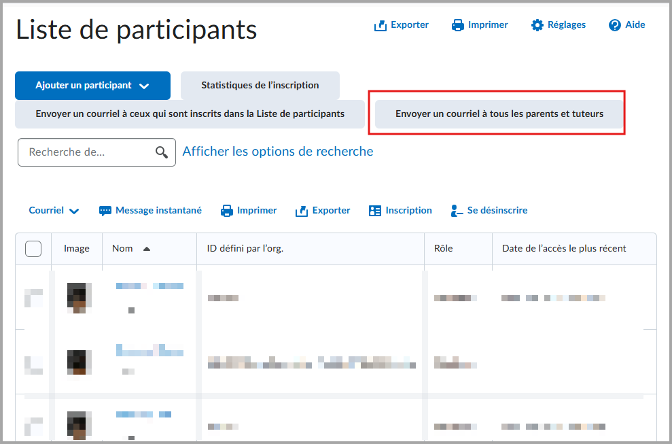The width and height of the screenshot is (672, 444).
Task: Click the top Imprimer printer icon
Action: 458,25
